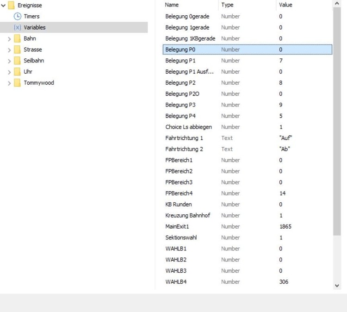Select variable Belegung P4
Screen dimensions: 347x312
(x=180, y=116)
